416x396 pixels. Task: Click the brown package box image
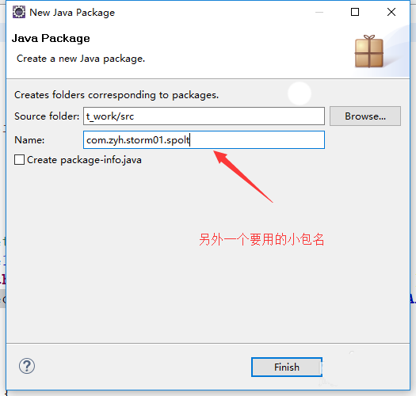[x=369, y=51]
